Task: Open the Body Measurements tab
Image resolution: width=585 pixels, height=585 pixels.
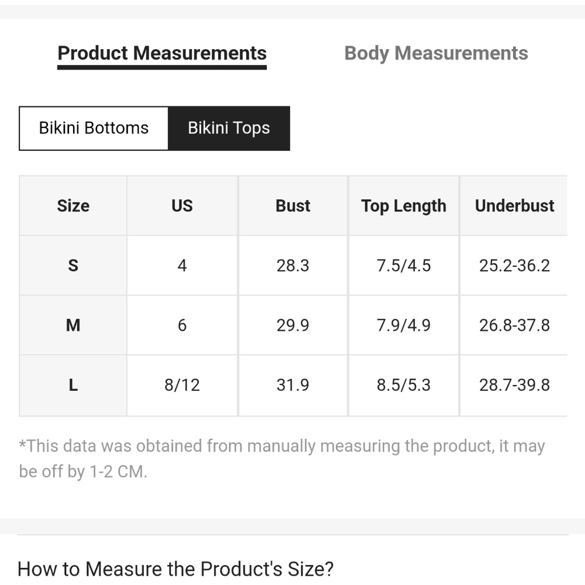Action: pos(436,53)
